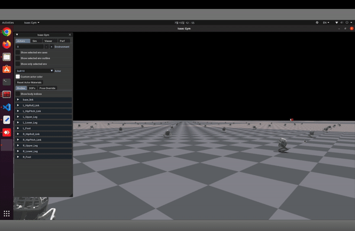355x231 pixels.
Task: Open the Terminal dock icon
Action: tap(7, 82)
